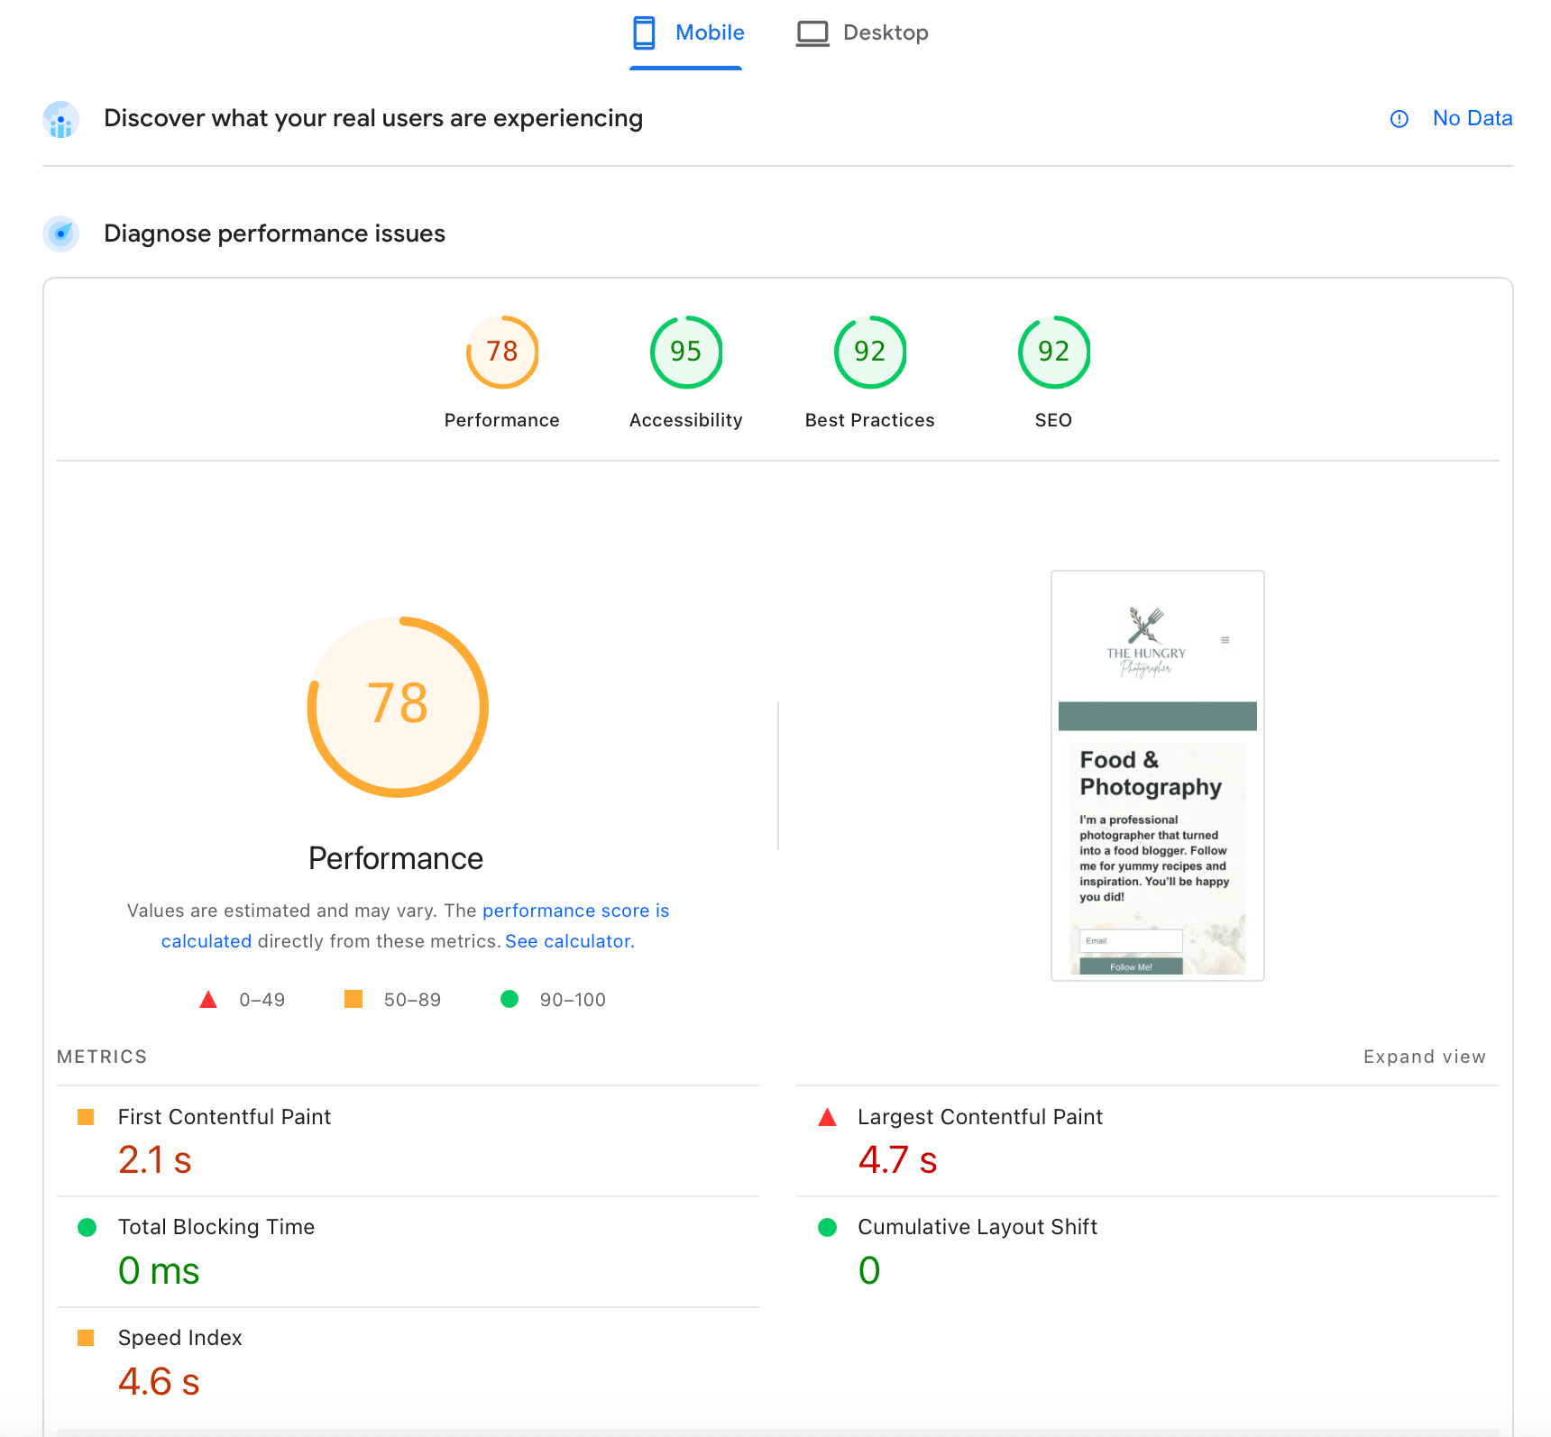Click the No Data link

coord(1472,119)
